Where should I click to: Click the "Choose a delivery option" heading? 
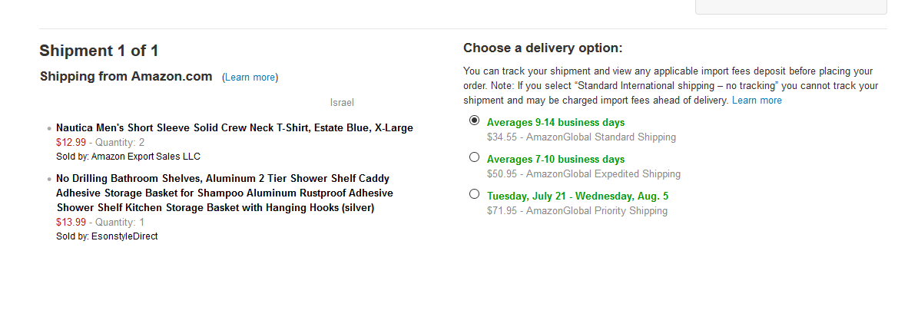point(542,48)
